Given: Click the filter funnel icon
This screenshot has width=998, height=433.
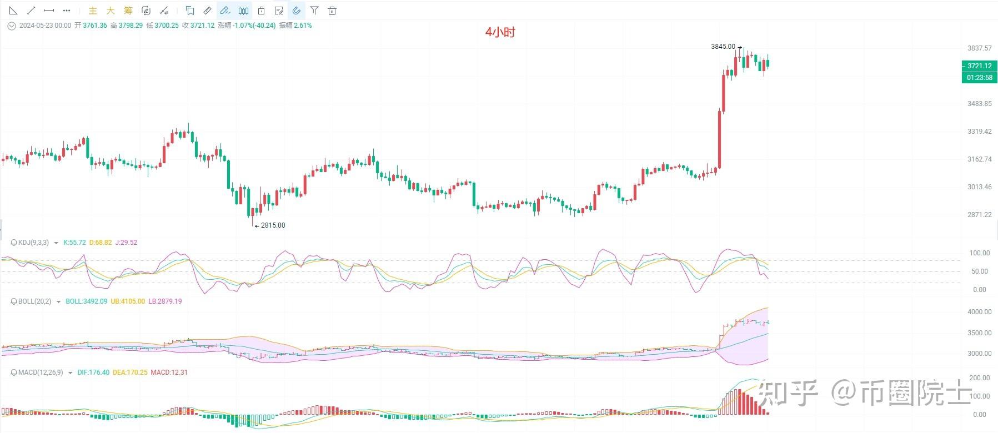Looking at the screenshot, I should pos(314,11).
